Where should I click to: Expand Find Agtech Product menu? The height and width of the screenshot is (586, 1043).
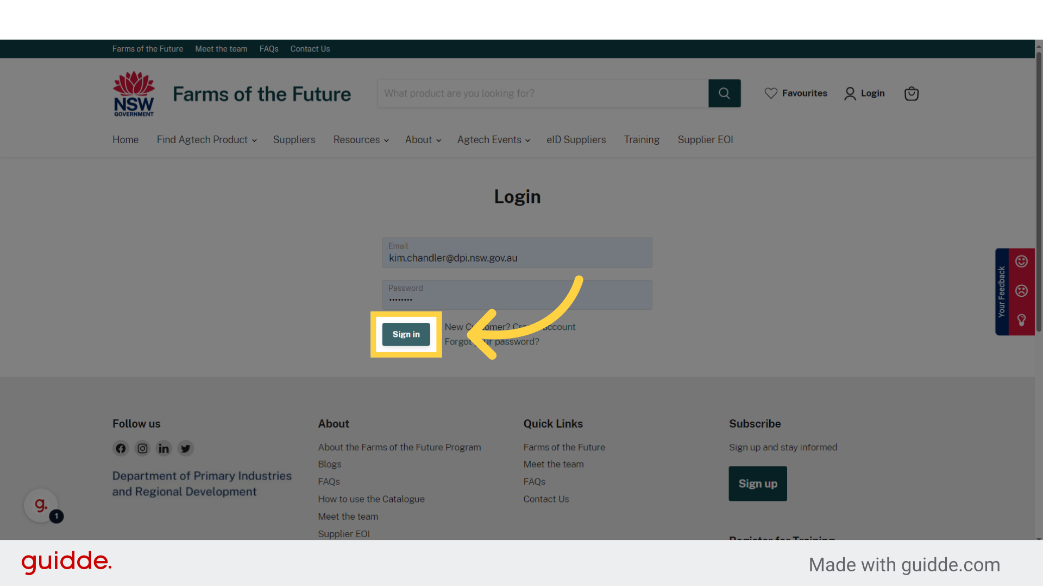pyautogui.click(x=206, y=140)
